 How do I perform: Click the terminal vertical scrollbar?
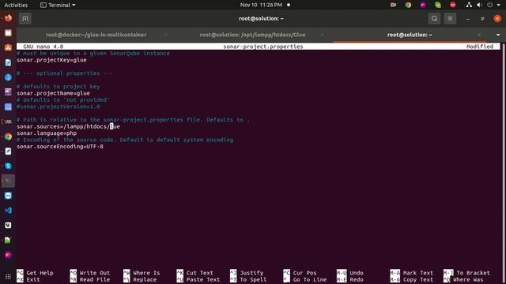click(x=503, y=155)
